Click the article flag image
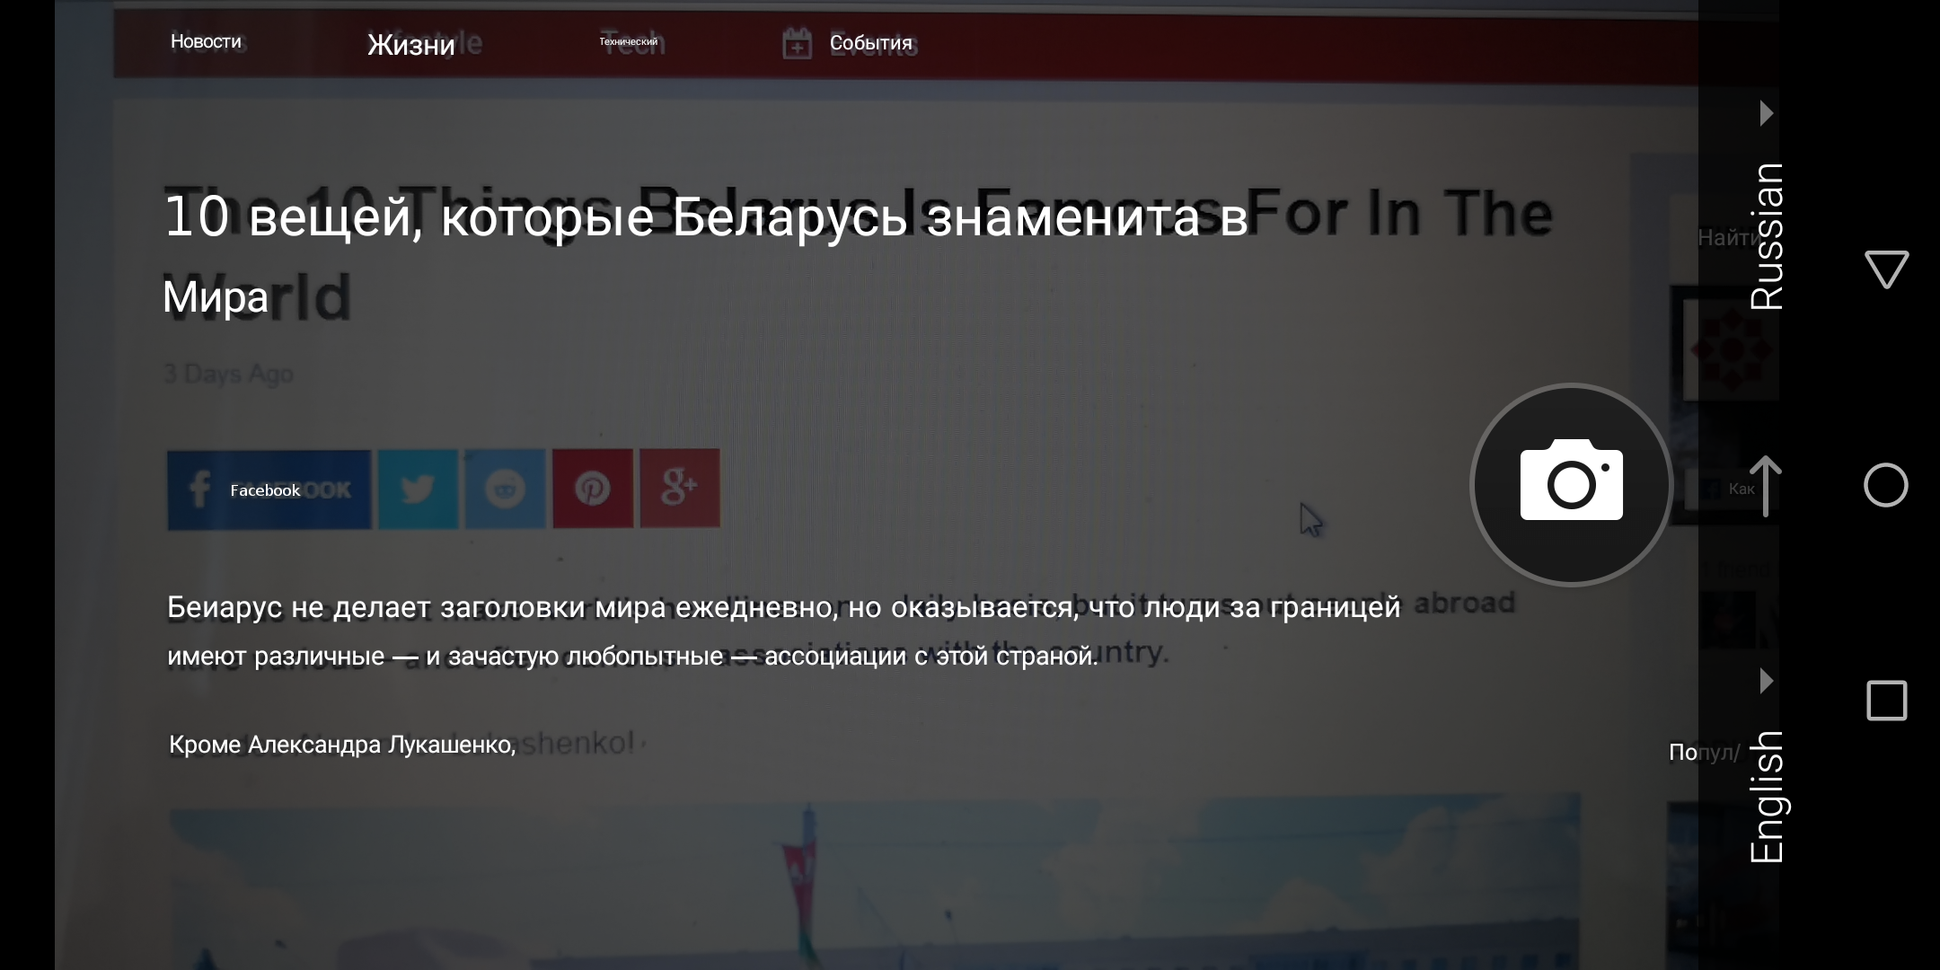Screen dimensions: 1940x970 (876, 880)
